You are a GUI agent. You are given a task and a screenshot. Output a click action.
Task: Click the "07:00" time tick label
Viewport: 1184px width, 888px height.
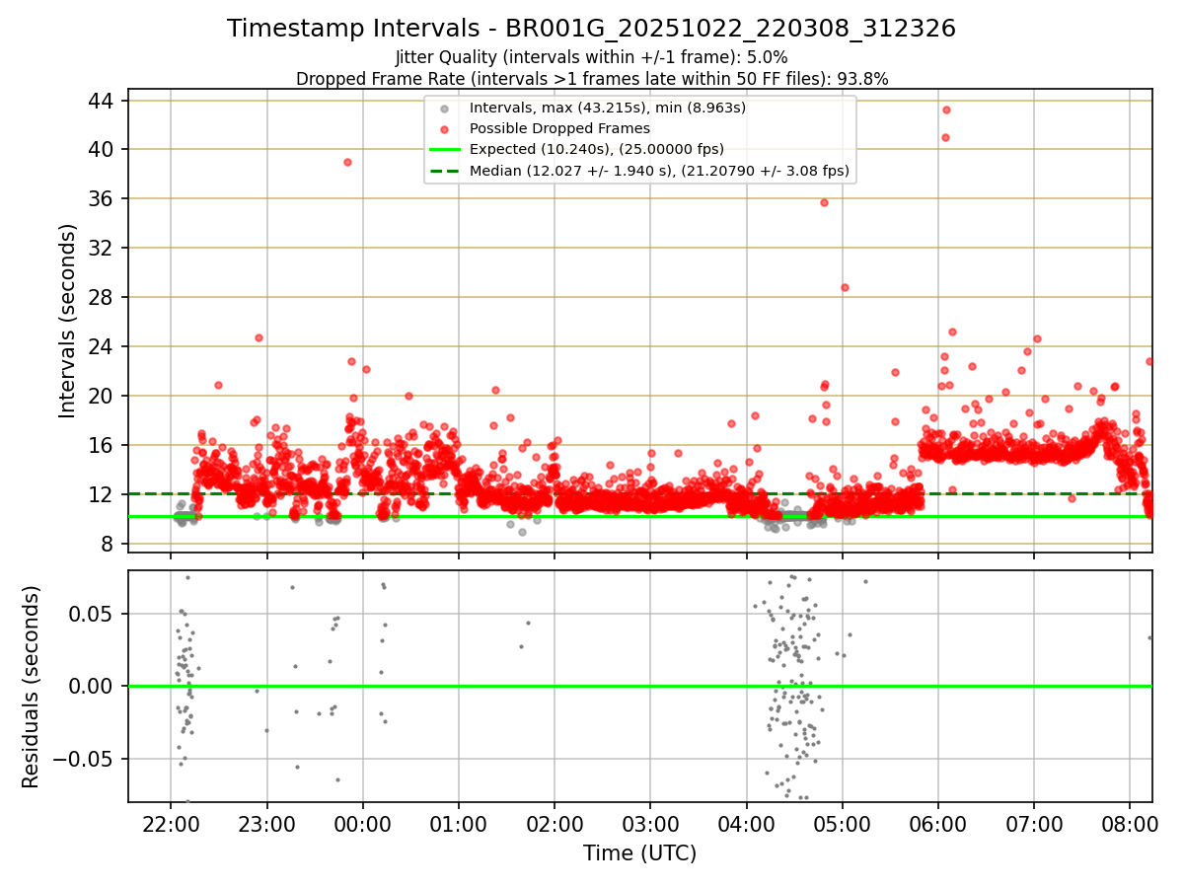pos(1034,823)
